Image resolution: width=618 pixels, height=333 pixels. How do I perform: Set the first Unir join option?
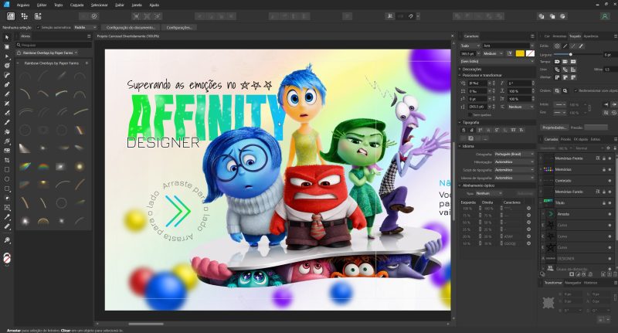click(557, 70)
